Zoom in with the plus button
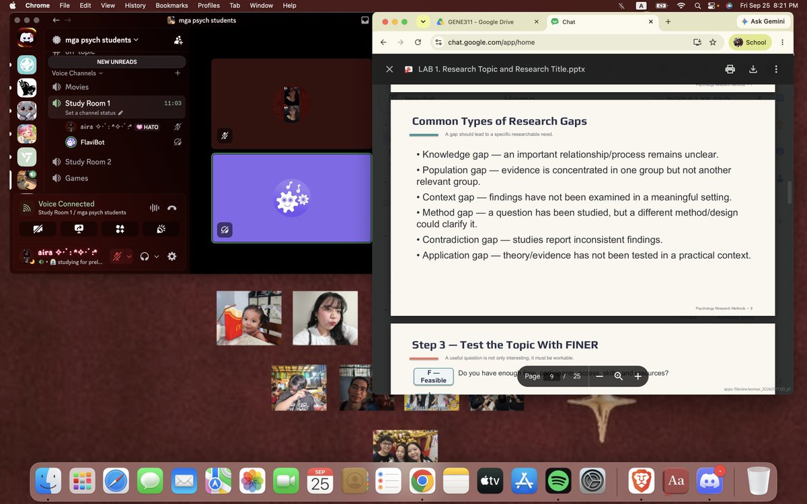807x504 pixels. click(x=638, y=376)
